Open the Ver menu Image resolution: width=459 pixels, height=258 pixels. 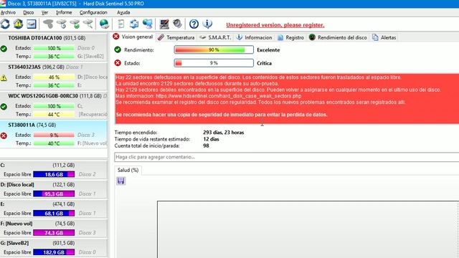(44, 13)
